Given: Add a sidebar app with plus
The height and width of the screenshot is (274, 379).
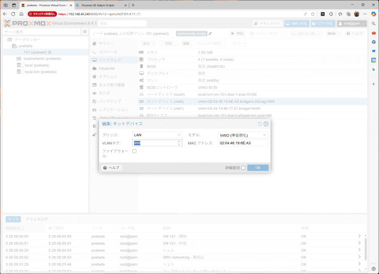Looking at the screenshot, I should 373,84.
